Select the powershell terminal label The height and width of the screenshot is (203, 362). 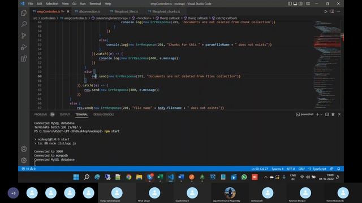305,114
